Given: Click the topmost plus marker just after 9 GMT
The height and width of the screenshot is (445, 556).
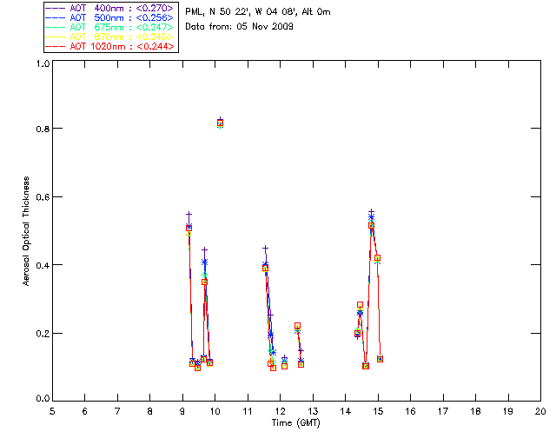Looking at the screenshot, I should tap(189, 214).
